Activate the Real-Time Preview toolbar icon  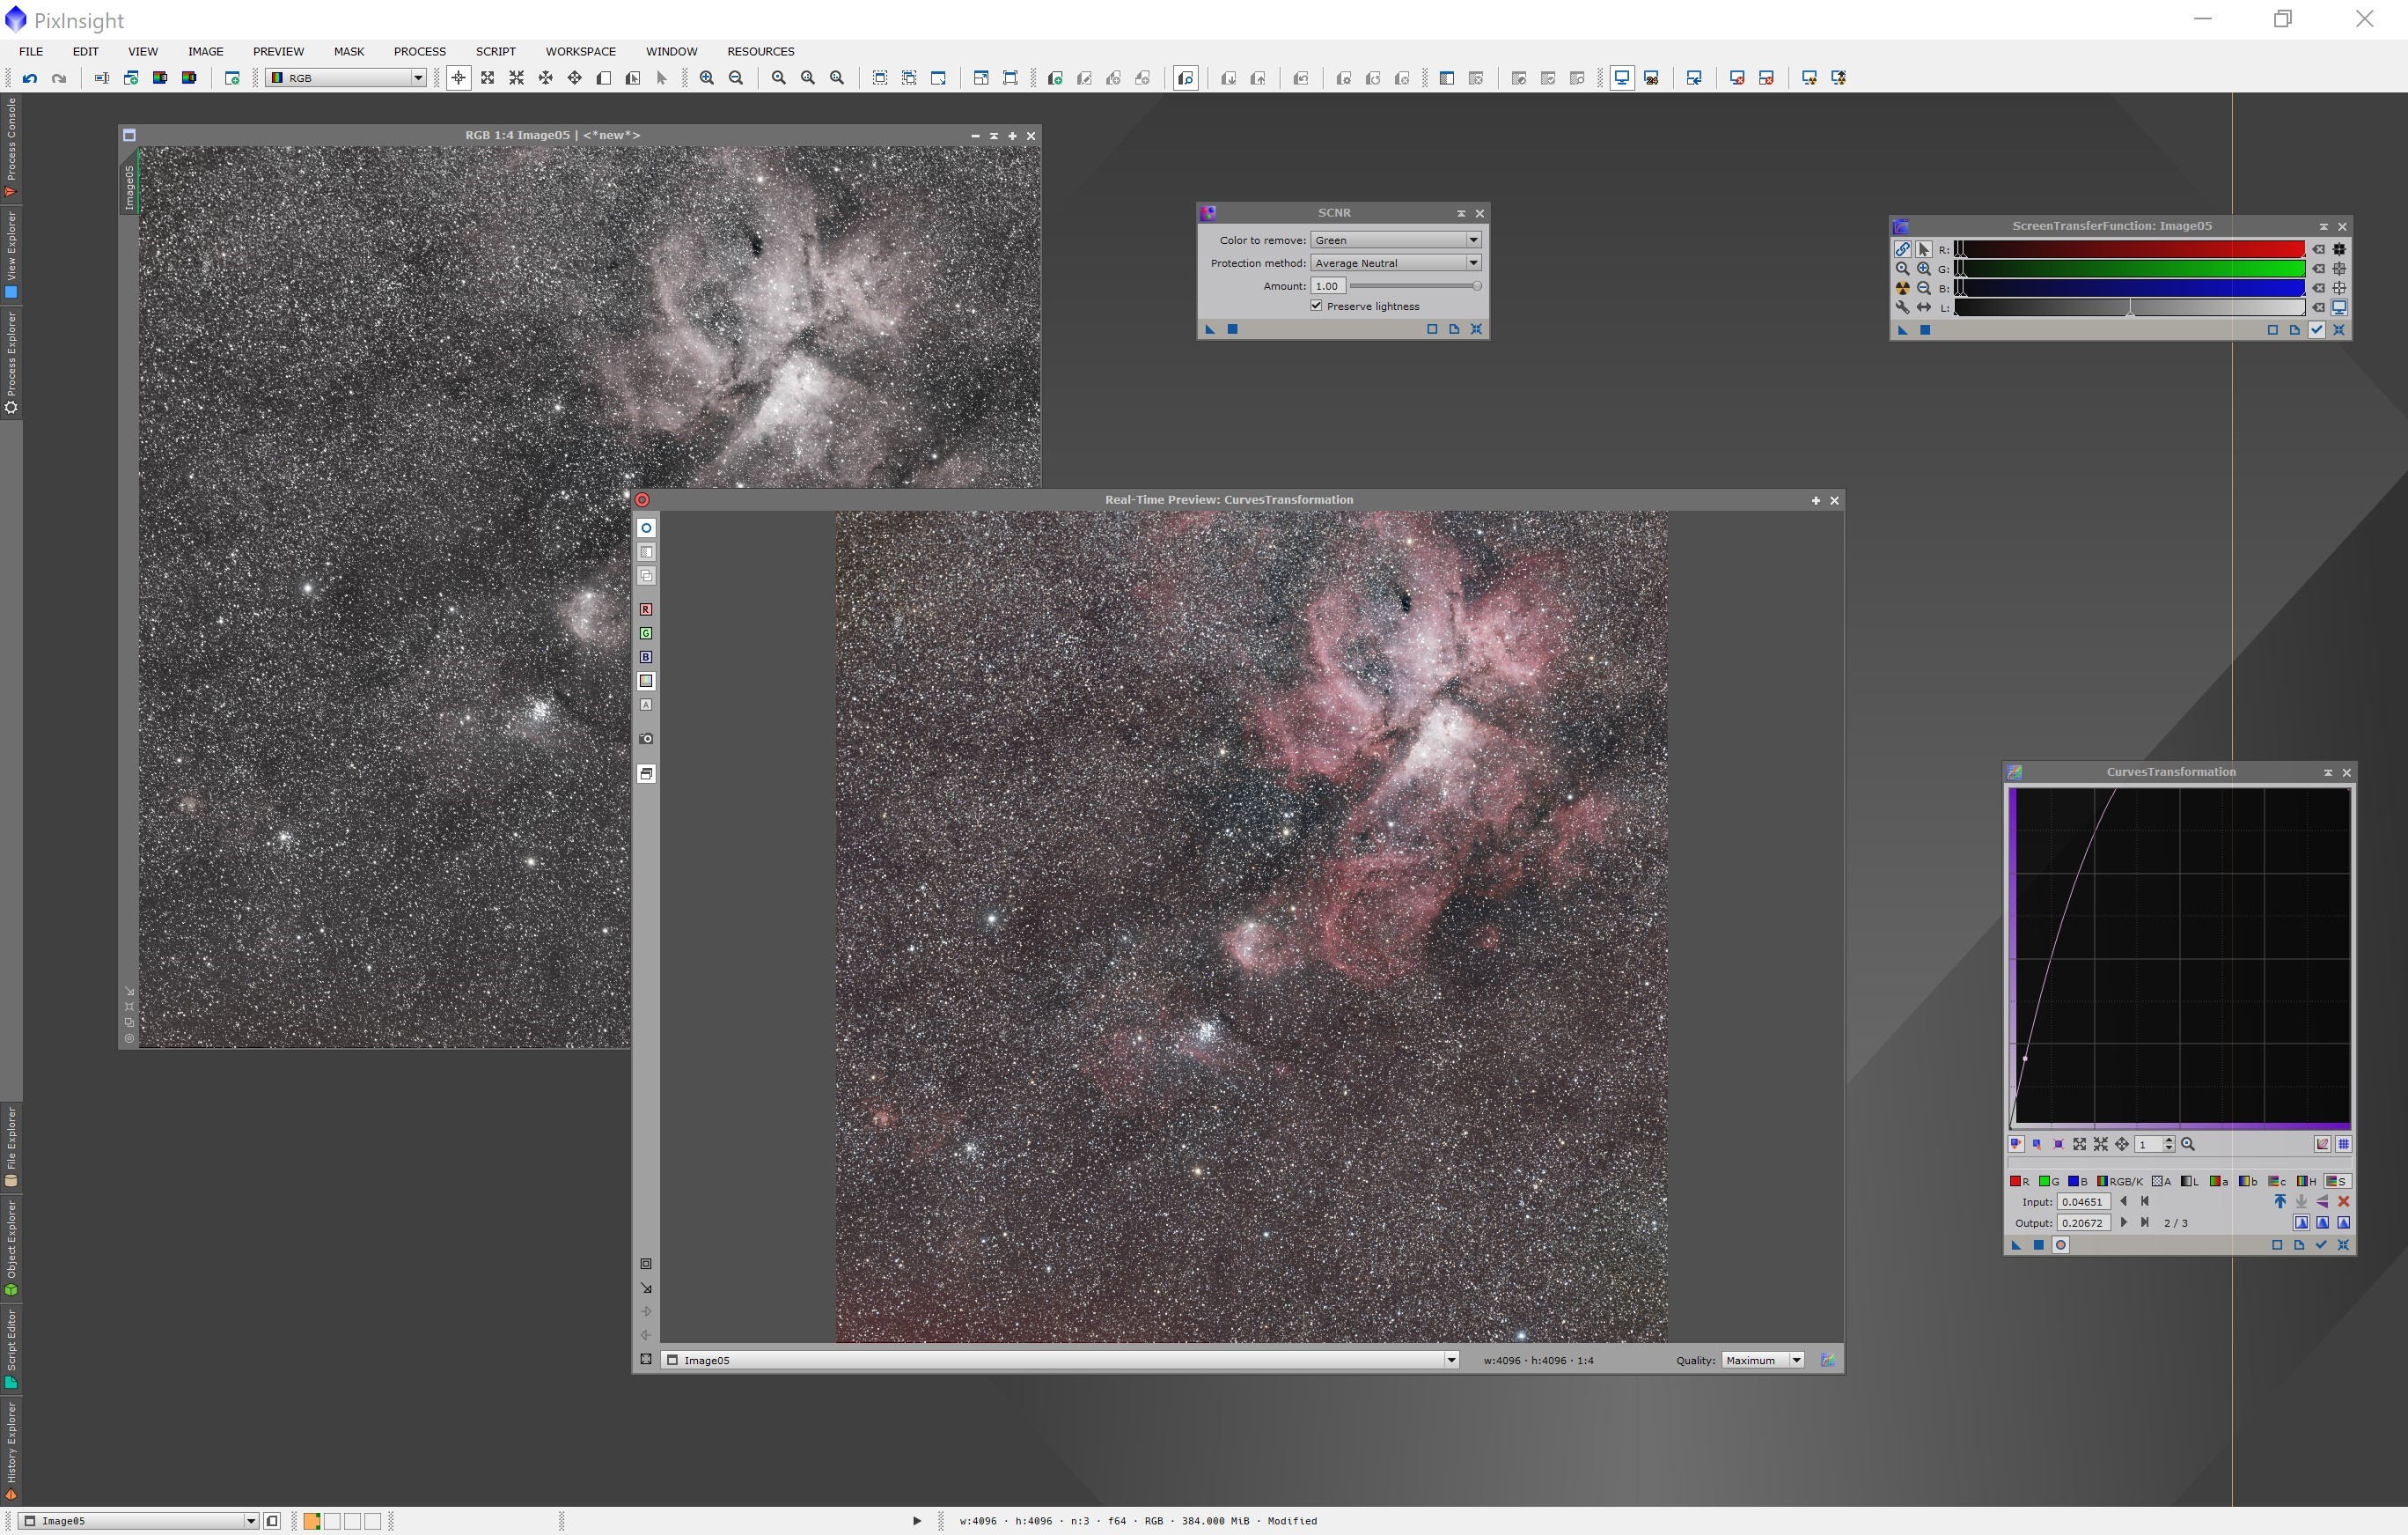[x=1186, y=78]
